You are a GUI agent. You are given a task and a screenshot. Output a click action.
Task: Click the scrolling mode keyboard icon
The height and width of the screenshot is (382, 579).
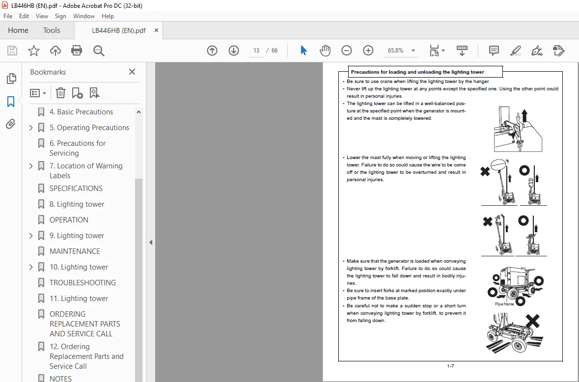(x=462, y=51)
